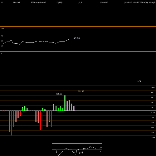Click the MR axis label -40
Viewport: 156px width, 156px height.
click(x=152, y=123)
